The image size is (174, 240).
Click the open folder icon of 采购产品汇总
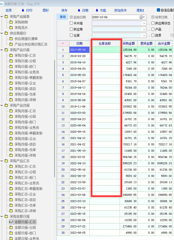pyautogui.click(x=6, y=161)
